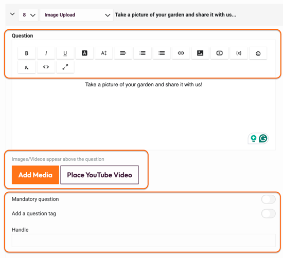Change the font size
Screen dimensions: 283x258
tap(104, 53)
